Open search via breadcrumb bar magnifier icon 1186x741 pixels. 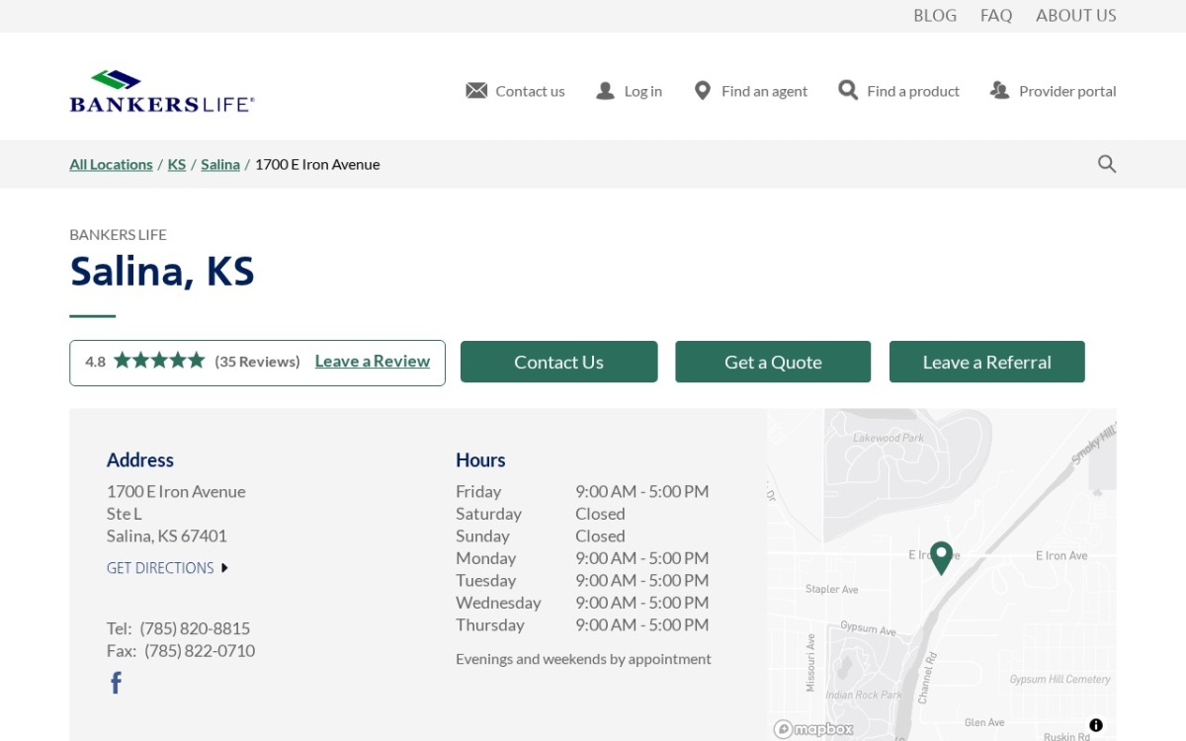click(x=1107, y=164)
